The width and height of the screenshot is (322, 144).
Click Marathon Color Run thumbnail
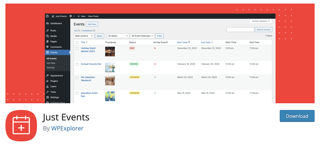(110, 96)
